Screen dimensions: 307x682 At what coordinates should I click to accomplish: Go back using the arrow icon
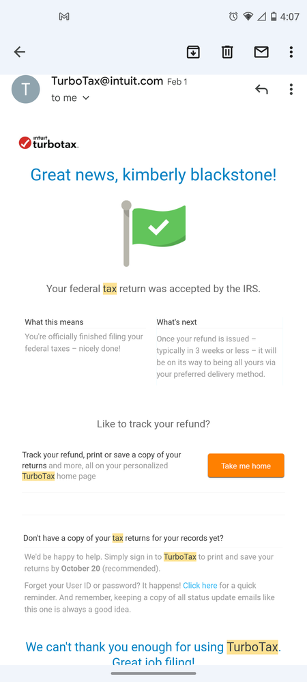(x=20, y=52)
